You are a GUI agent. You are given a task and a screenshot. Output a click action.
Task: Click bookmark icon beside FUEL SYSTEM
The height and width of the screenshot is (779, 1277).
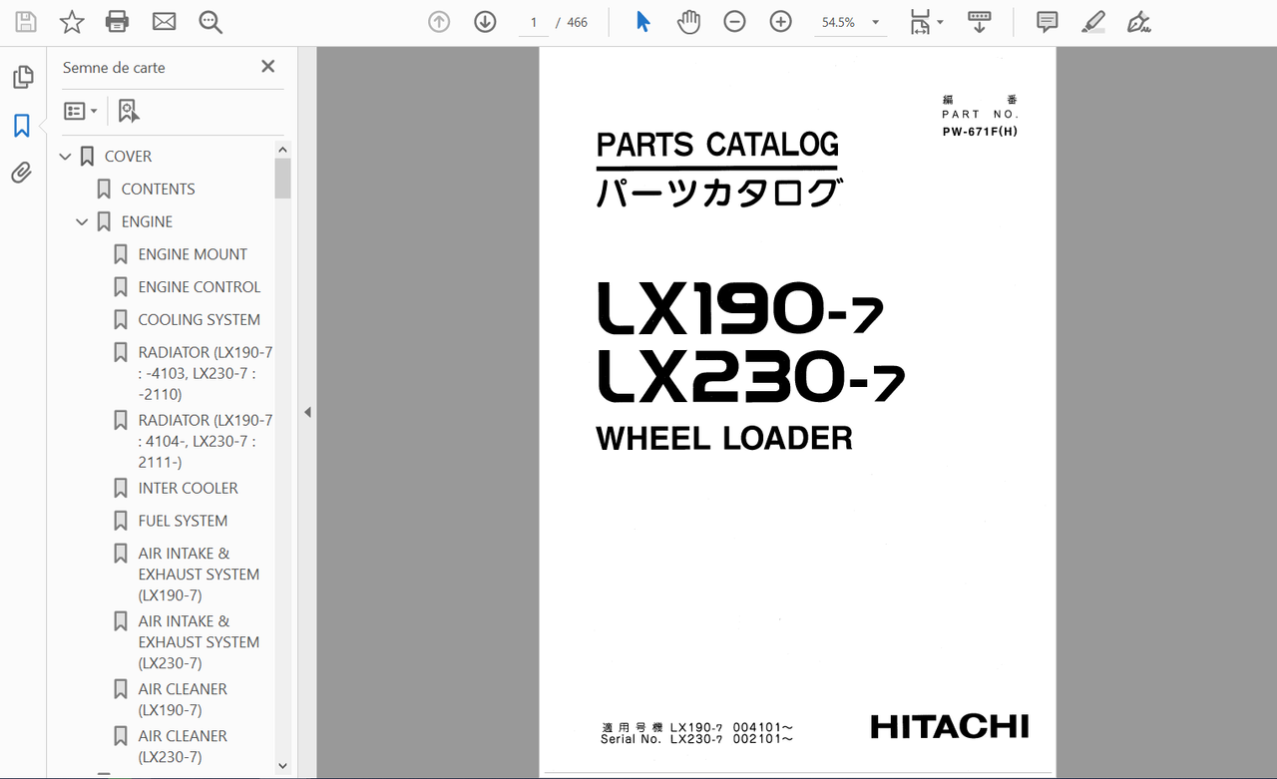(x=120, y=521)
